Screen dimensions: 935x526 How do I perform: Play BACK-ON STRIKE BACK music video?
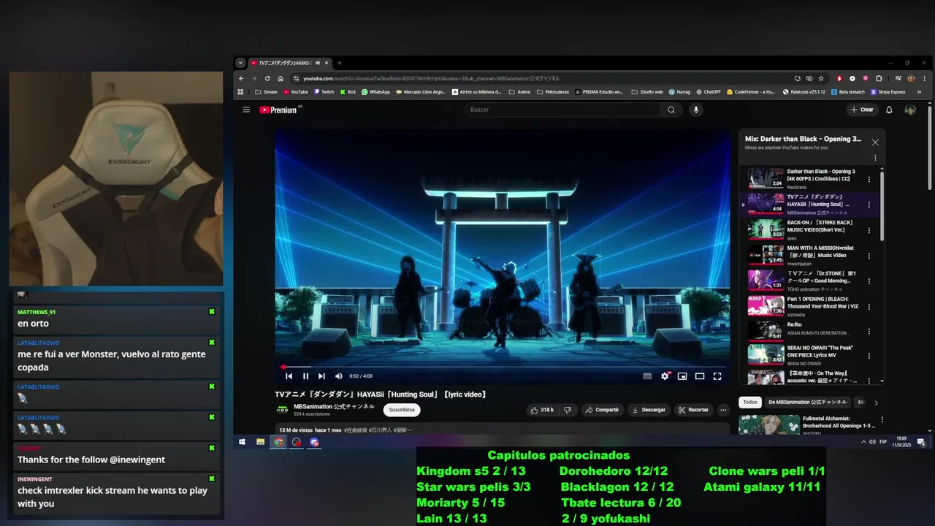coord(766,229)
